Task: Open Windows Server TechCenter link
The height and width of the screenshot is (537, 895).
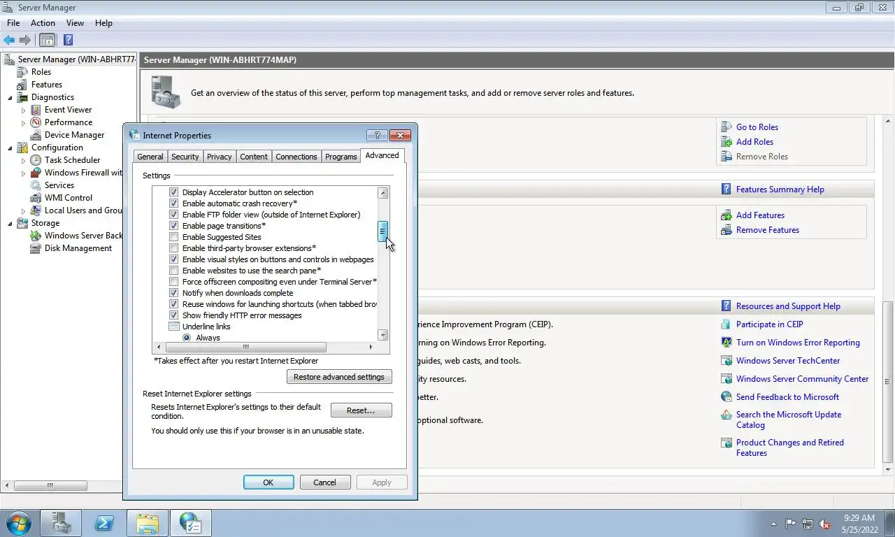Action: 788,361
